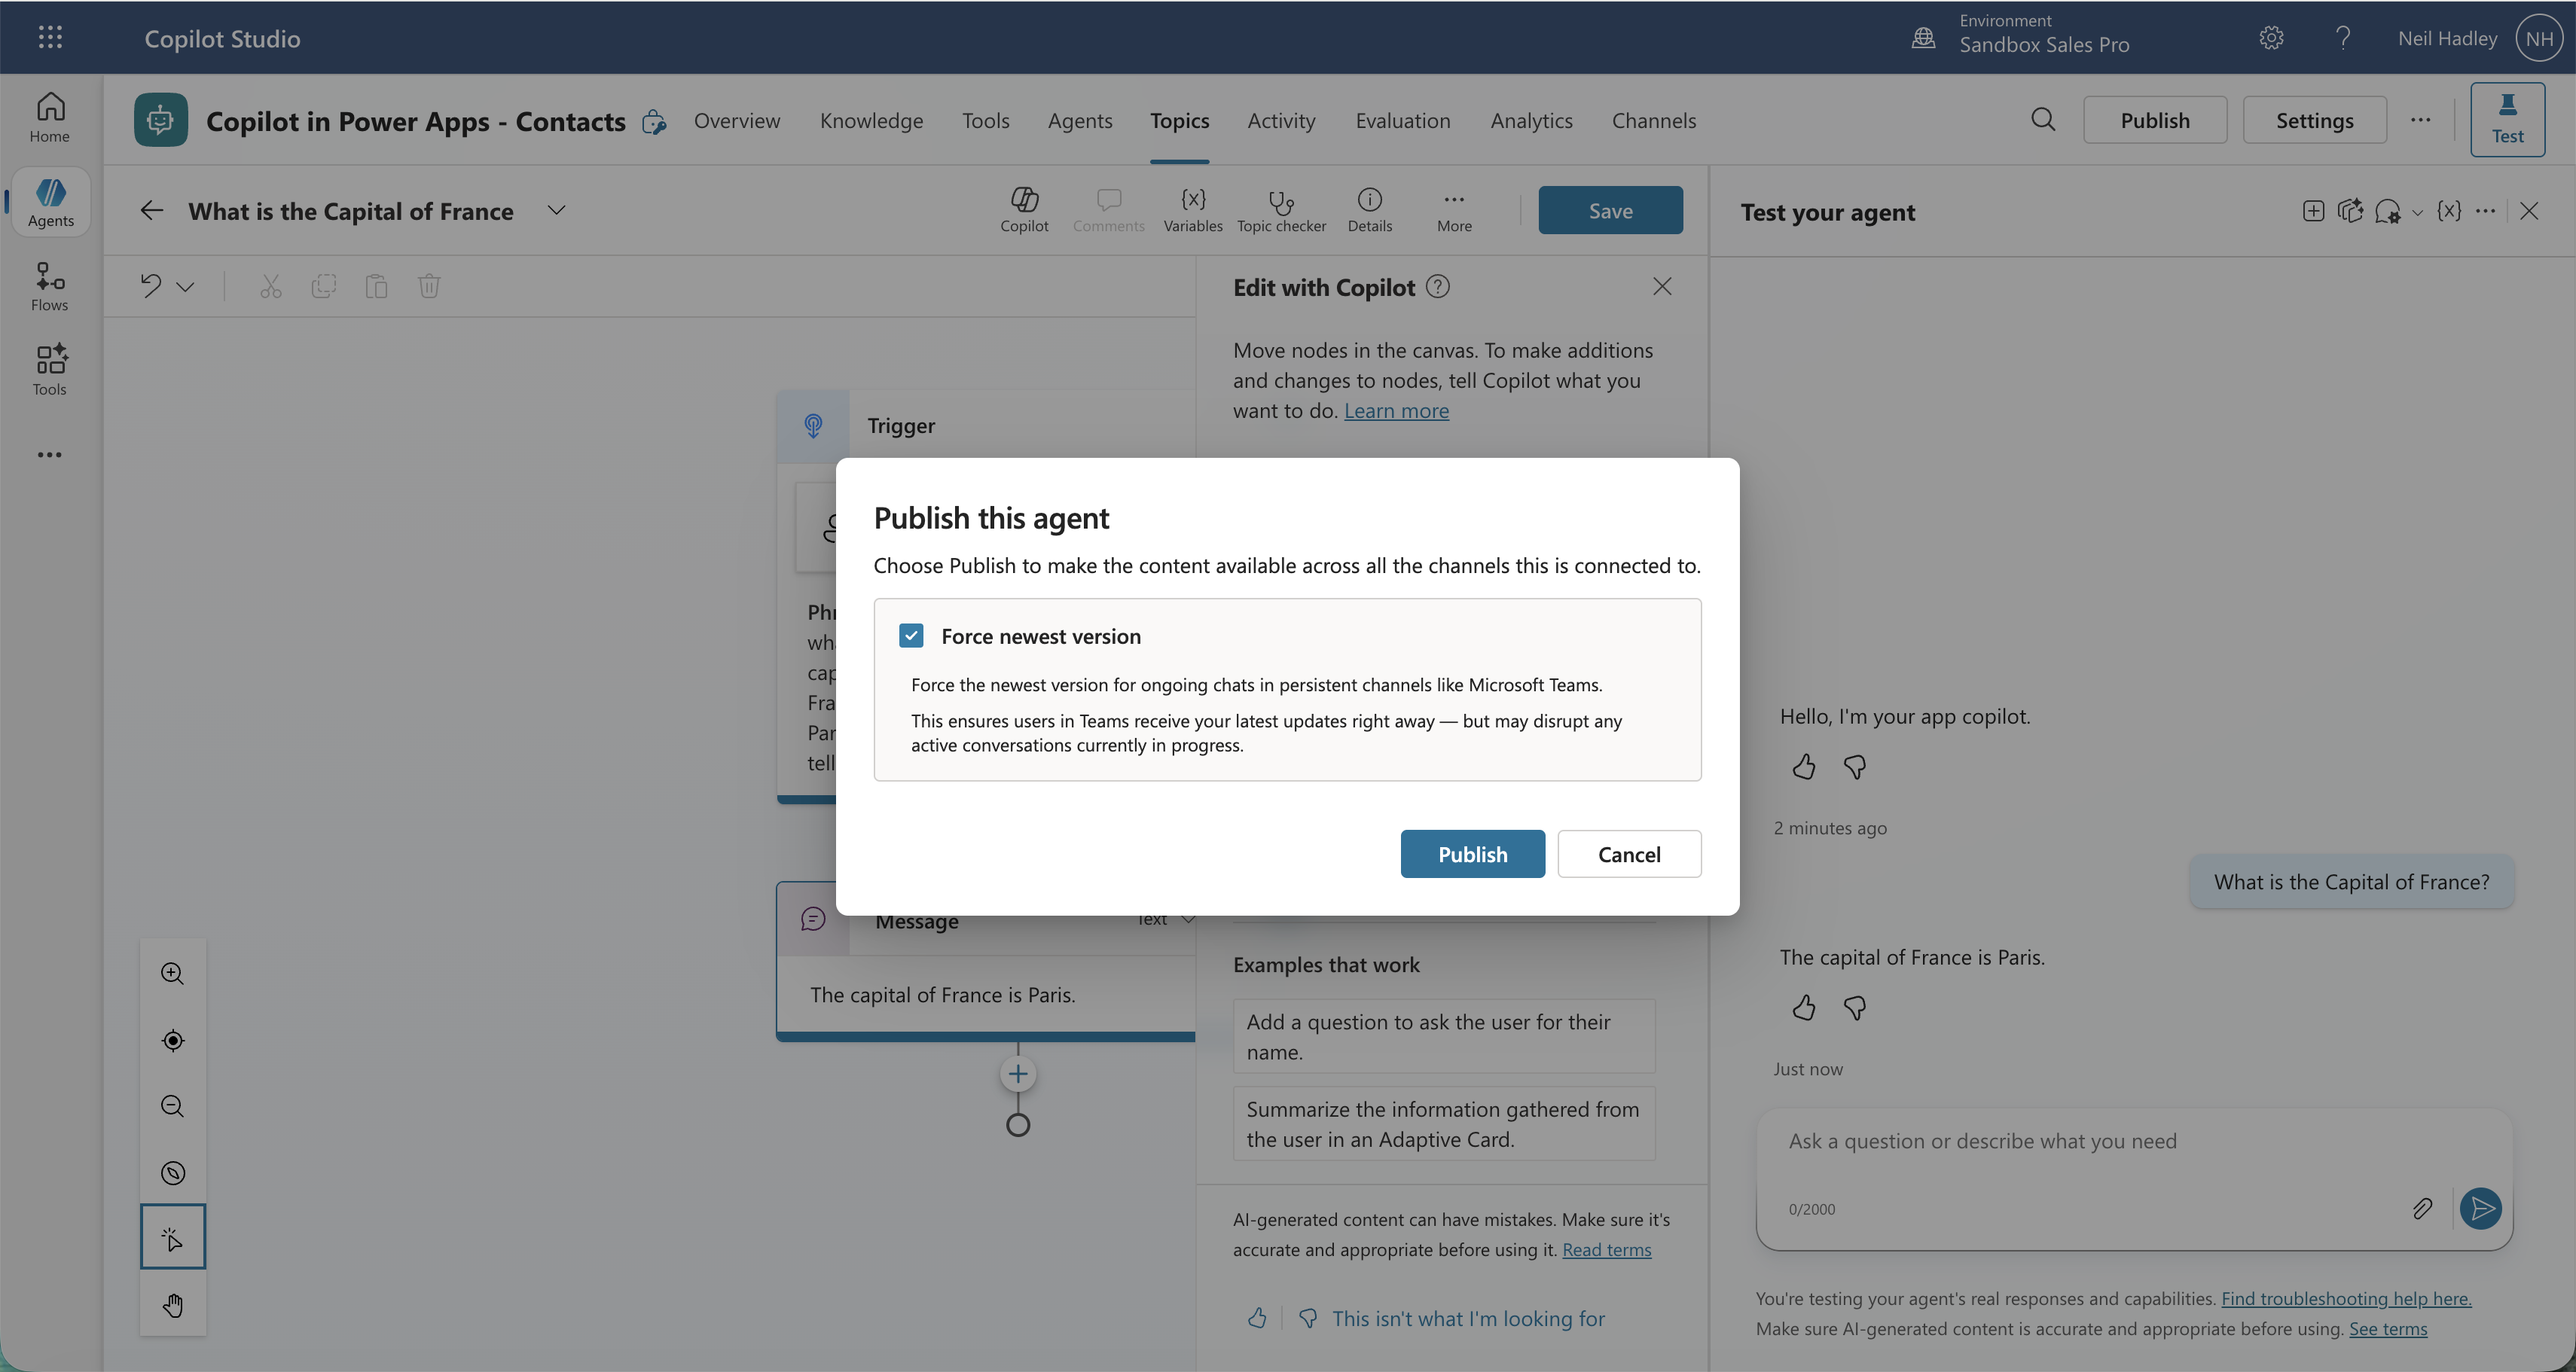The width and height of the screenshot is (2576, 1372).
Task: Click the paste clipboard icon
Action: click(376, 286)
